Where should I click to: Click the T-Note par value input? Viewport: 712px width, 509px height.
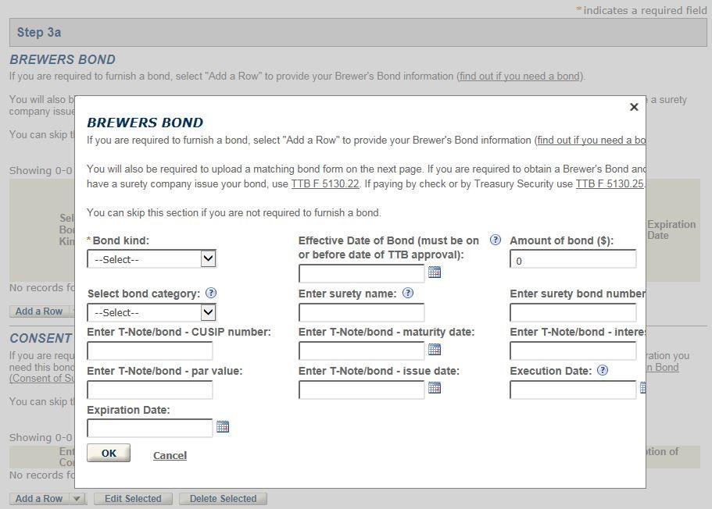149,390
